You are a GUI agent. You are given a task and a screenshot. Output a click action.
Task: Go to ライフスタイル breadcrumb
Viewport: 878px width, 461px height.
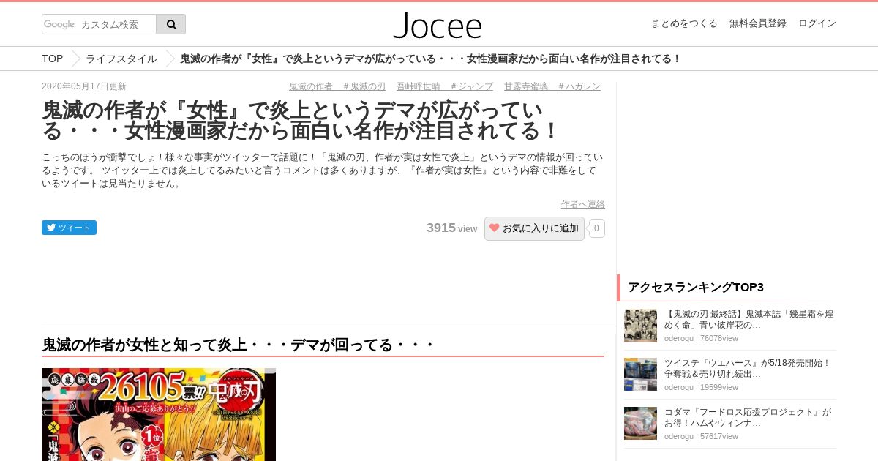121,59
